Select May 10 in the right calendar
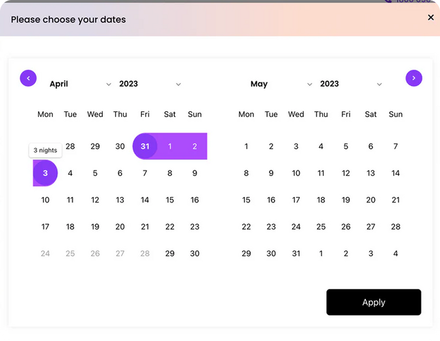This screenshot has height=341, width=440. [x=296, y=173]
